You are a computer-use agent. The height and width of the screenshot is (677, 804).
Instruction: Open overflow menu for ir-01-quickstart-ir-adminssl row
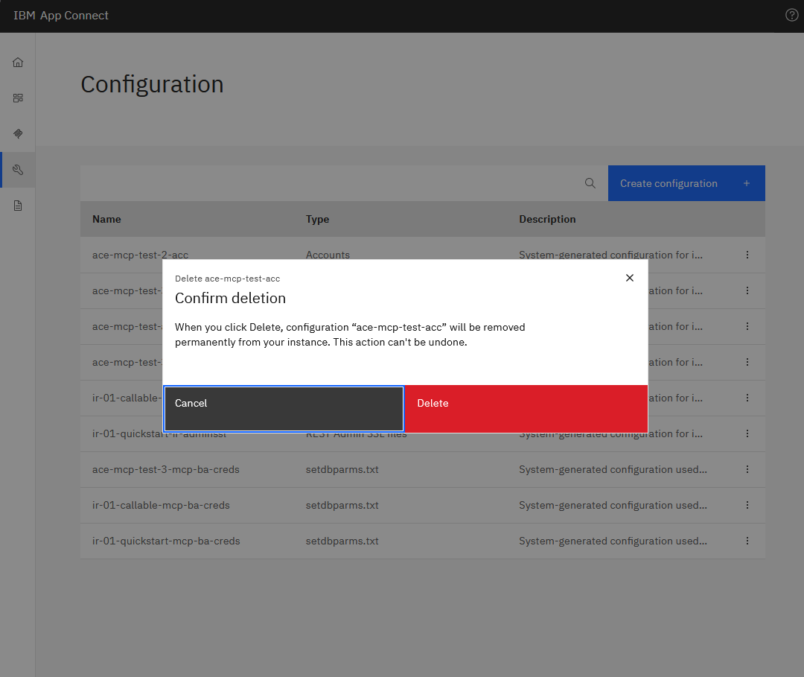coord(747,434)
